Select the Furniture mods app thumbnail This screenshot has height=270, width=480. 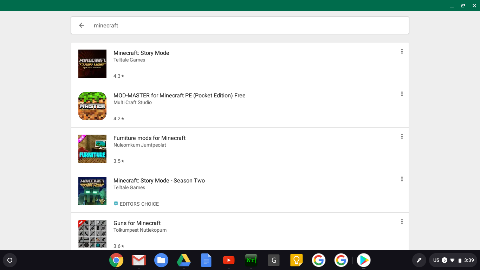tap(92, 149)
